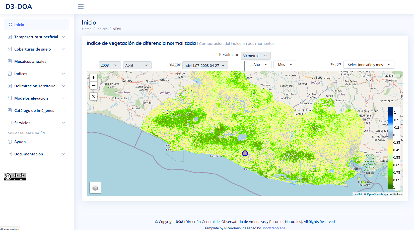Click the Delimitación Territorial icon

click(x=10, y=86)
